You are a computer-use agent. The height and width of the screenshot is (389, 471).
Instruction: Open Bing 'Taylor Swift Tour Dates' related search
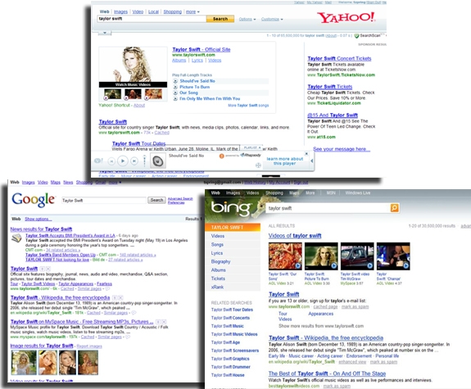(232, 310)
